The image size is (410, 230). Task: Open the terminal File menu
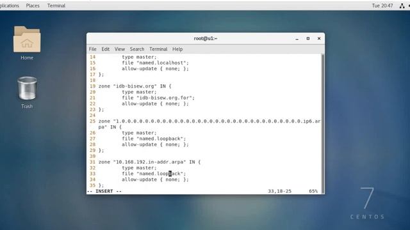(x=92, y=49)
